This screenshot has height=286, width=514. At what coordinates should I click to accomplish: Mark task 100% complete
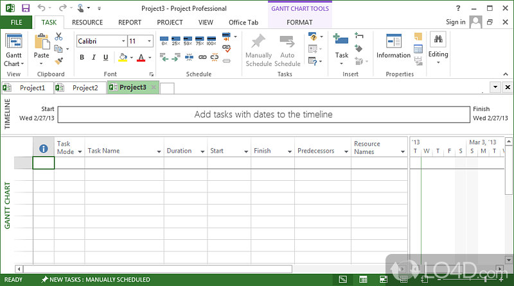(211, 41)
